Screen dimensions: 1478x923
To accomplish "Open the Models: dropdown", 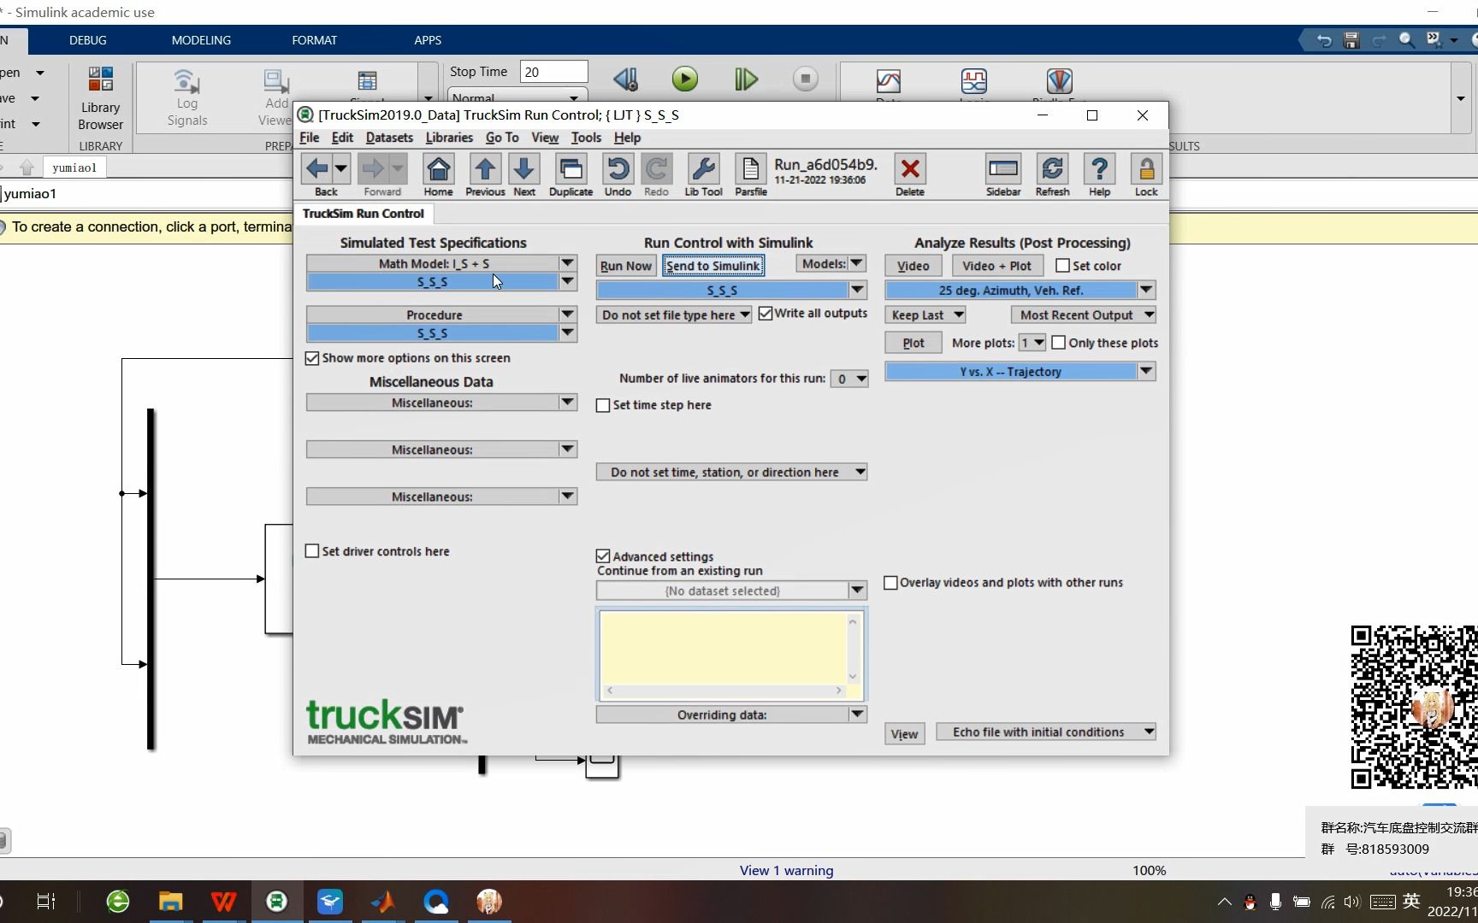I will pyautogui.click(x=831, y=263).
